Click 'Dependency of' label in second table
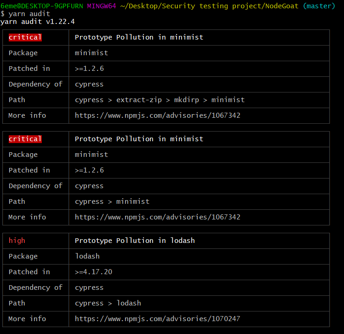This screenshot has width=344, height=334. point(35,186)
